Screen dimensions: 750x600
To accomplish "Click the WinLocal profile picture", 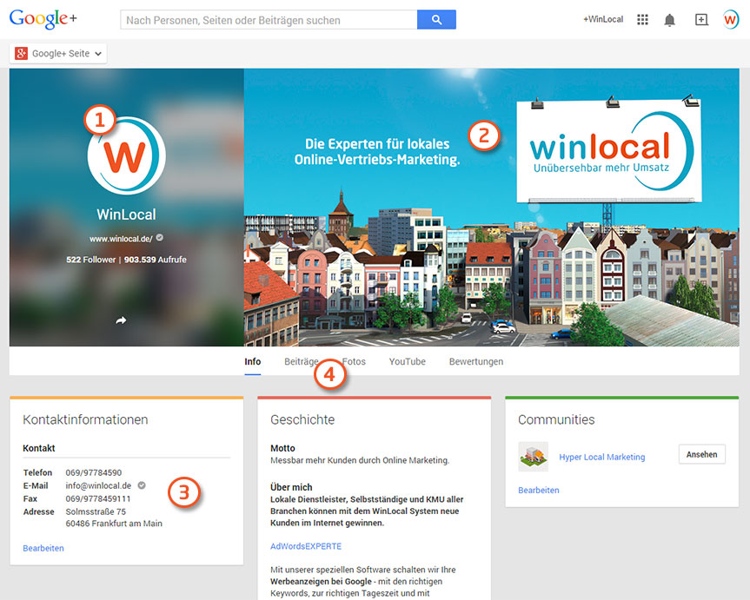I will click(x=127, y=155).
